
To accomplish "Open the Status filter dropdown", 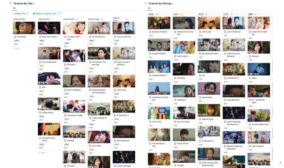I will tap(47, 14).
